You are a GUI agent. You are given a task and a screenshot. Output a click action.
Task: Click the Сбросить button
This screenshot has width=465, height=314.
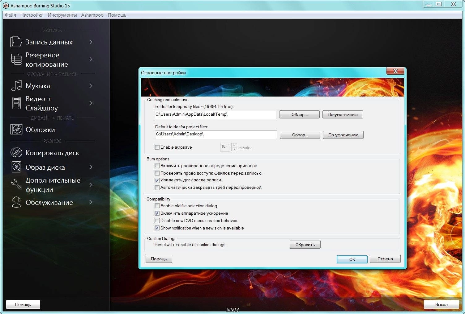(x=305, y=245)
